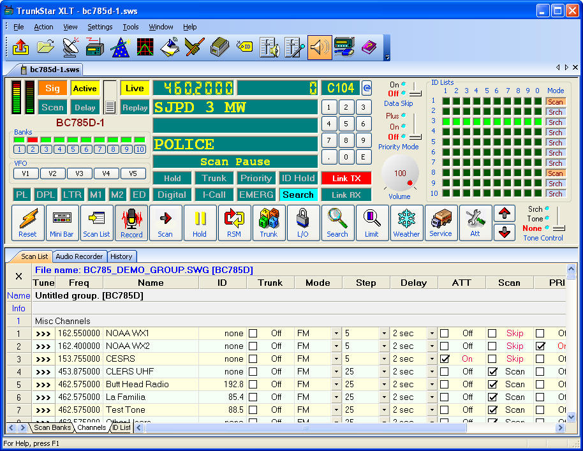Screen dimensions: 583x451
Task: Uncheck the ATT checkbox for CESRS
Action: tap(445, 359)
